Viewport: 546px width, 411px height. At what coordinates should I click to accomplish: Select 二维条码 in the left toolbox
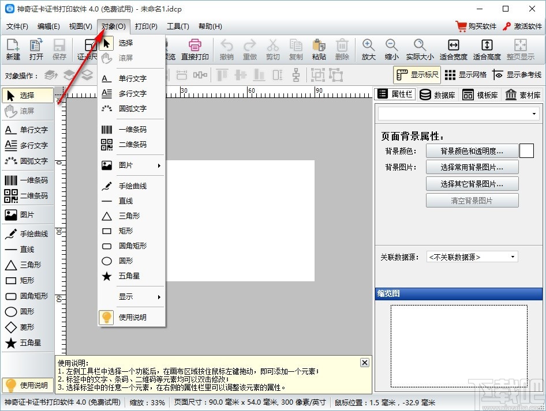(27, 196)
